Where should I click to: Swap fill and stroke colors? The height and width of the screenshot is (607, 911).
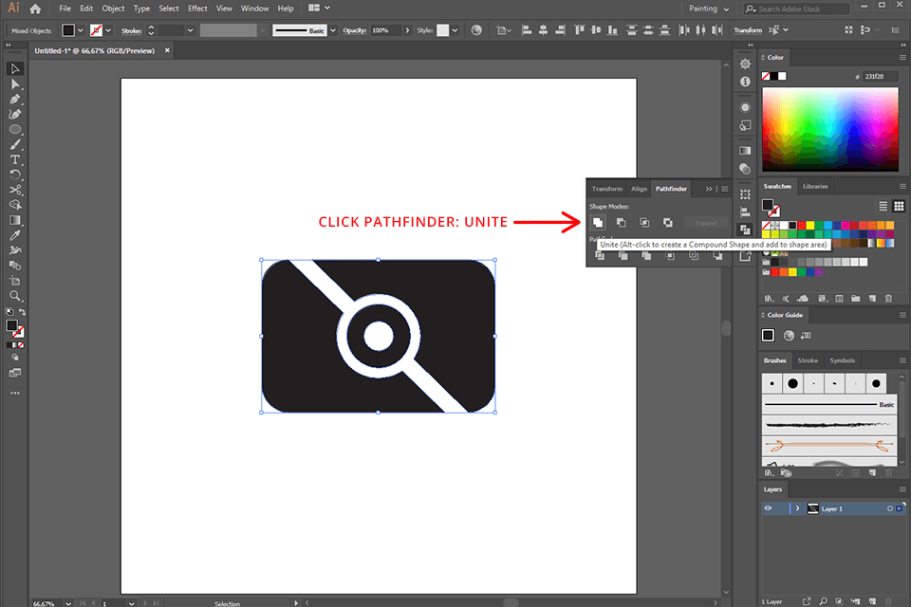click(24, 313)
